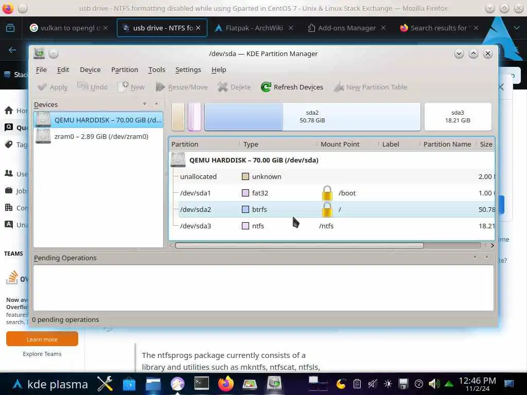This screenshot has height=395, width=527.
Task: Close the usb drive - NTFS tab in Firefox
Action: (198, 28)
